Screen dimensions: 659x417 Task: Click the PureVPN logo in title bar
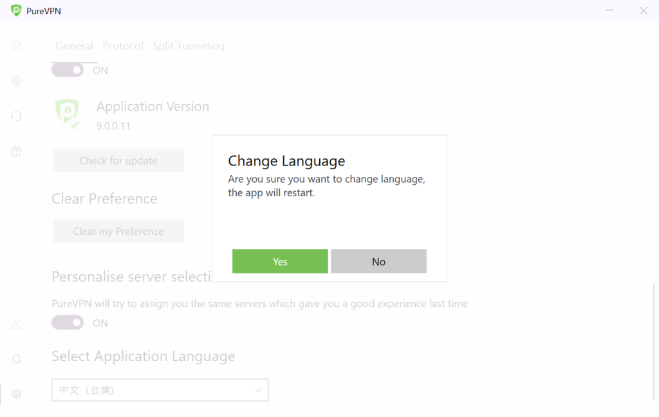[16, 11]
